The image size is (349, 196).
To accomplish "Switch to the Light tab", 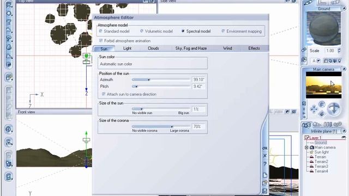I will click(127, 48).
